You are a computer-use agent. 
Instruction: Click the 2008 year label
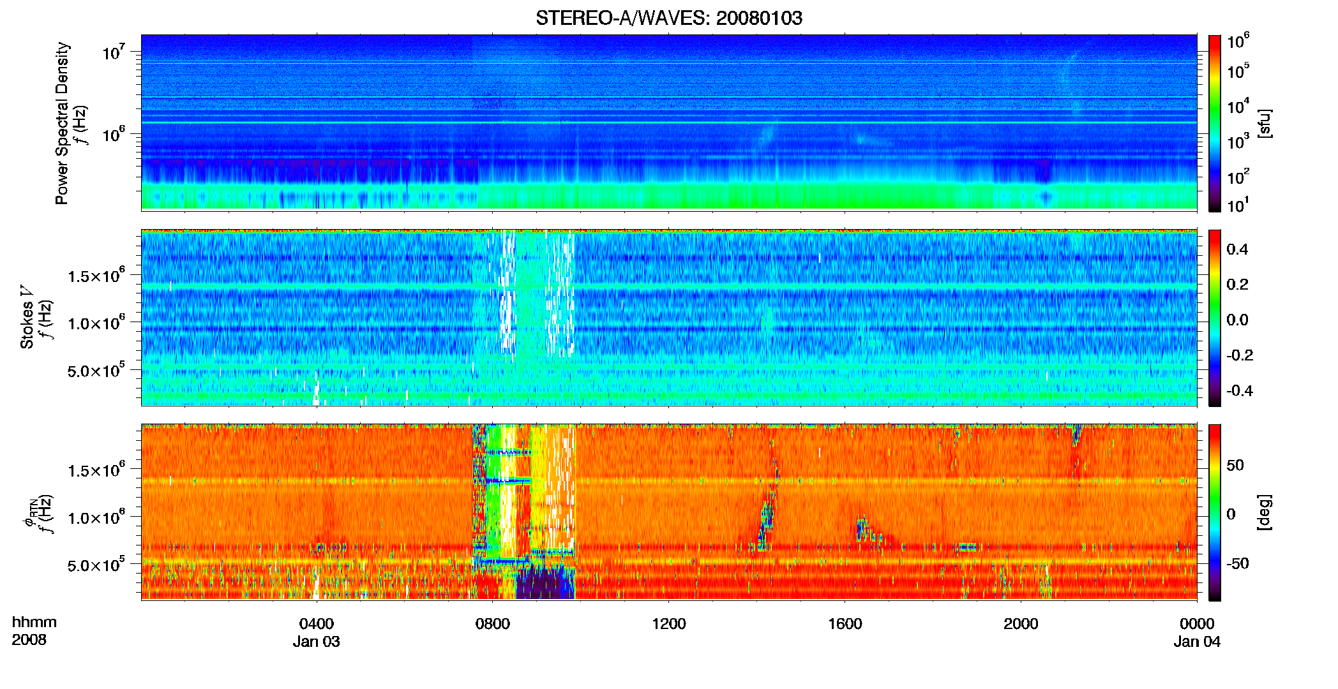pyautogui.click(x=29, y=640)
